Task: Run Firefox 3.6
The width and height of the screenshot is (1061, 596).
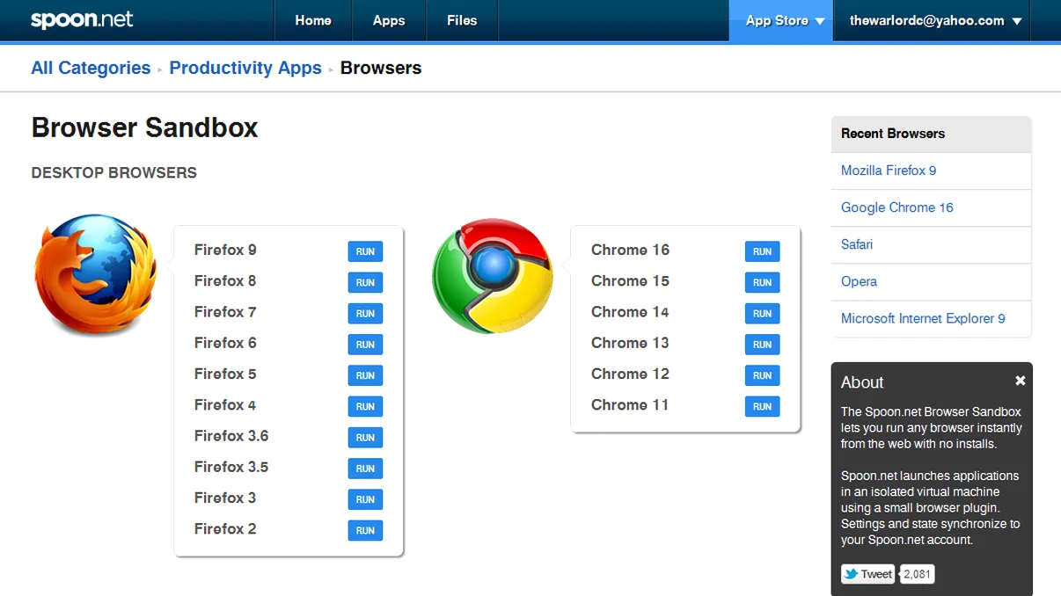Action: (365, 437)
